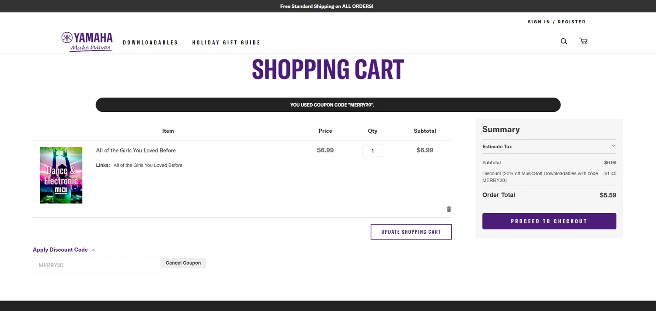Click the MERRY20 discount code field
The width and height of the screenshot is (656, 311).
[96, 265]
